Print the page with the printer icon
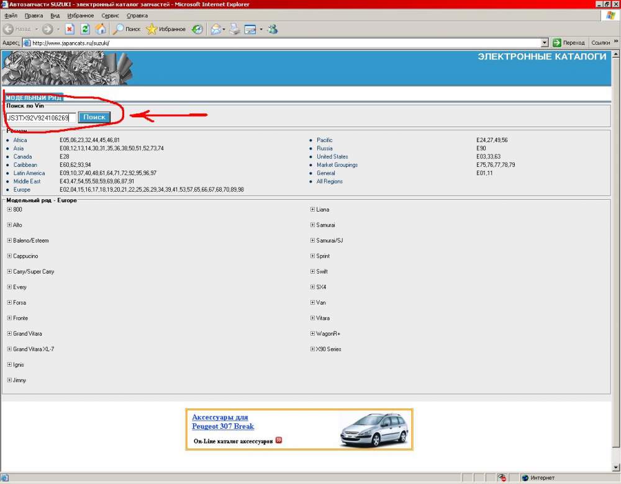621x484 pixels. point(235,29)
